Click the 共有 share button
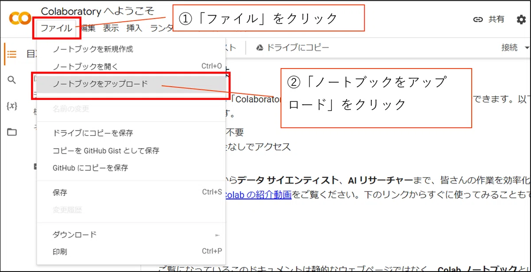Screen dimensions: 531x272 [489, 19]
